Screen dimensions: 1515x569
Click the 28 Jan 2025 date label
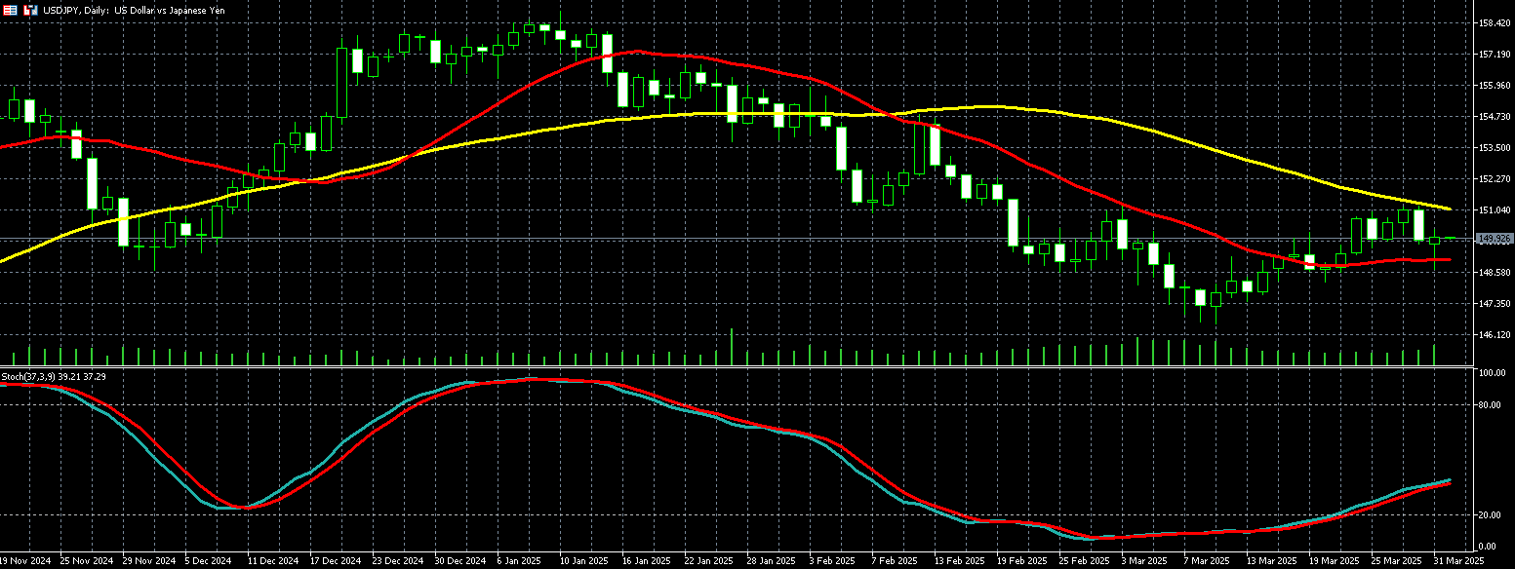click(x=771, y=561)
